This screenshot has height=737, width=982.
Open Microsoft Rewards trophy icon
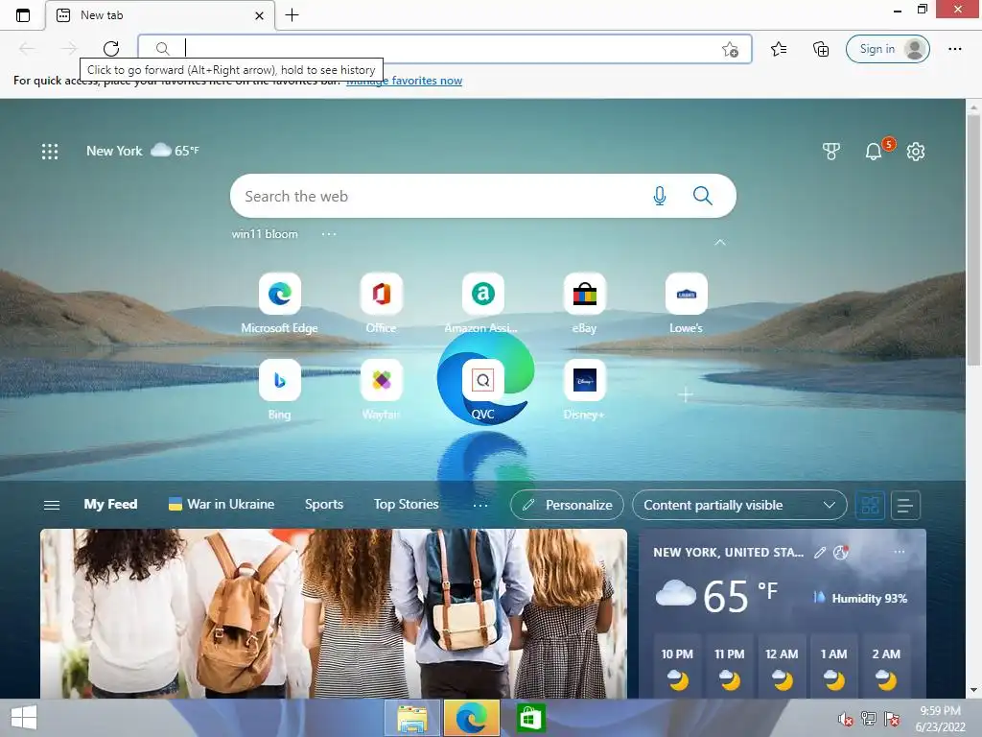tap(830, 151)
